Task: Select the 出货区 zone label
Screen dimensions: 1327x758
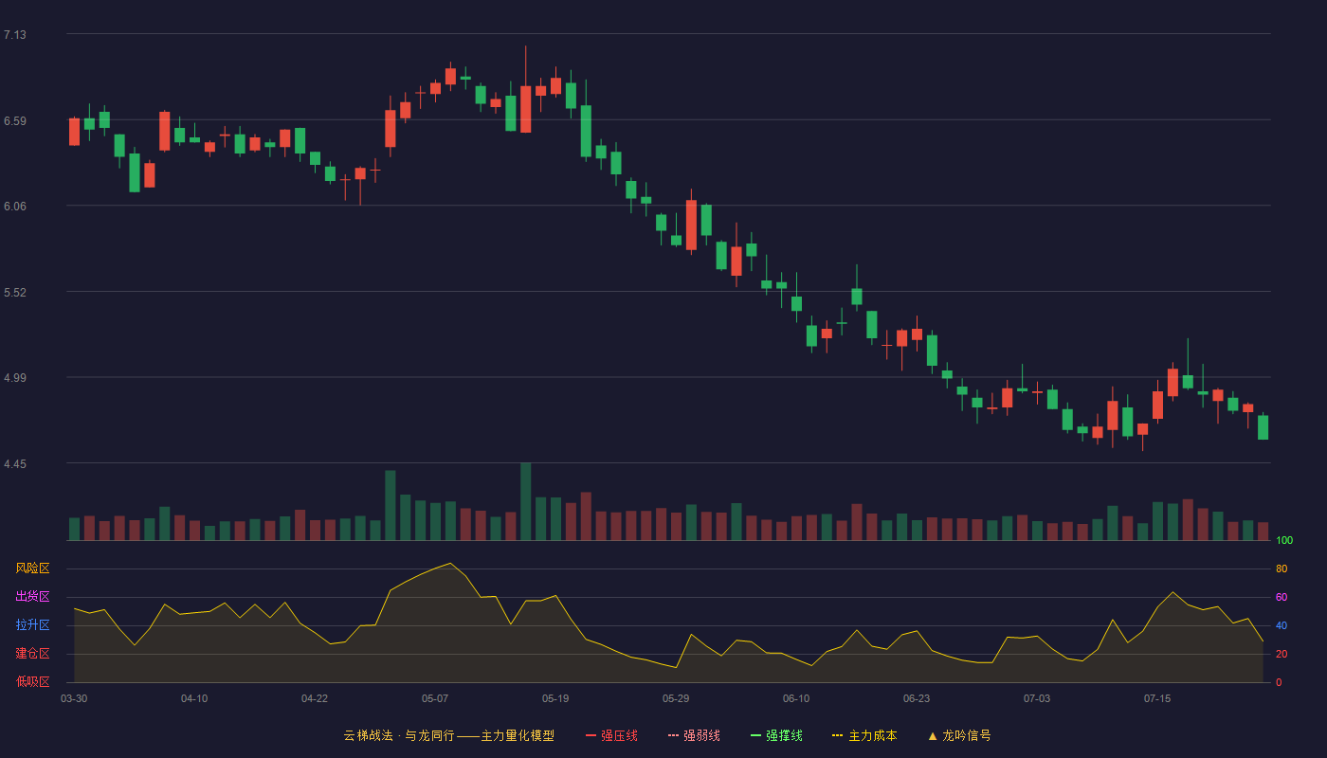Action: (32, 597)
